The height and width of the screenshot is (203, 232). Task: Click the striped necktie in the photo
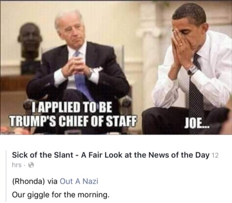pos(196,94)
